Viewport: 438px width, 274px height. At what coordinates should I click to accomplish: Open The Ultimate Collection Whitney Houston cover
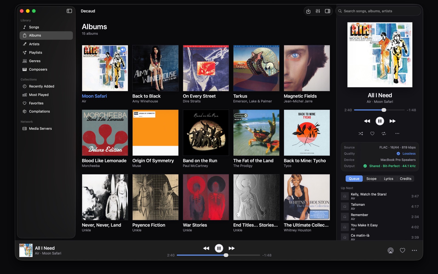tap(307, 197)
